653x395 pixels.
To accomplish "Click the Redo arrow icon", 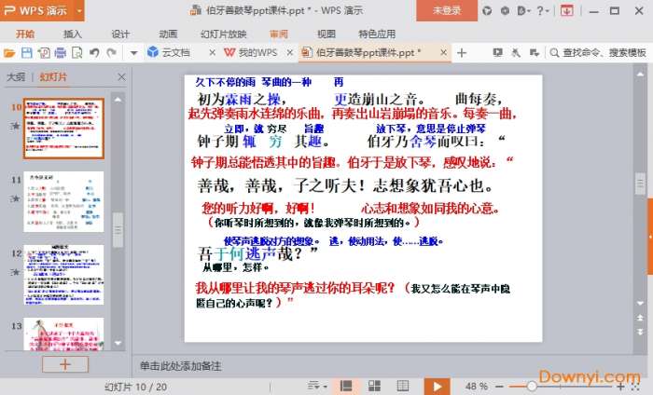I will point(109,53).
